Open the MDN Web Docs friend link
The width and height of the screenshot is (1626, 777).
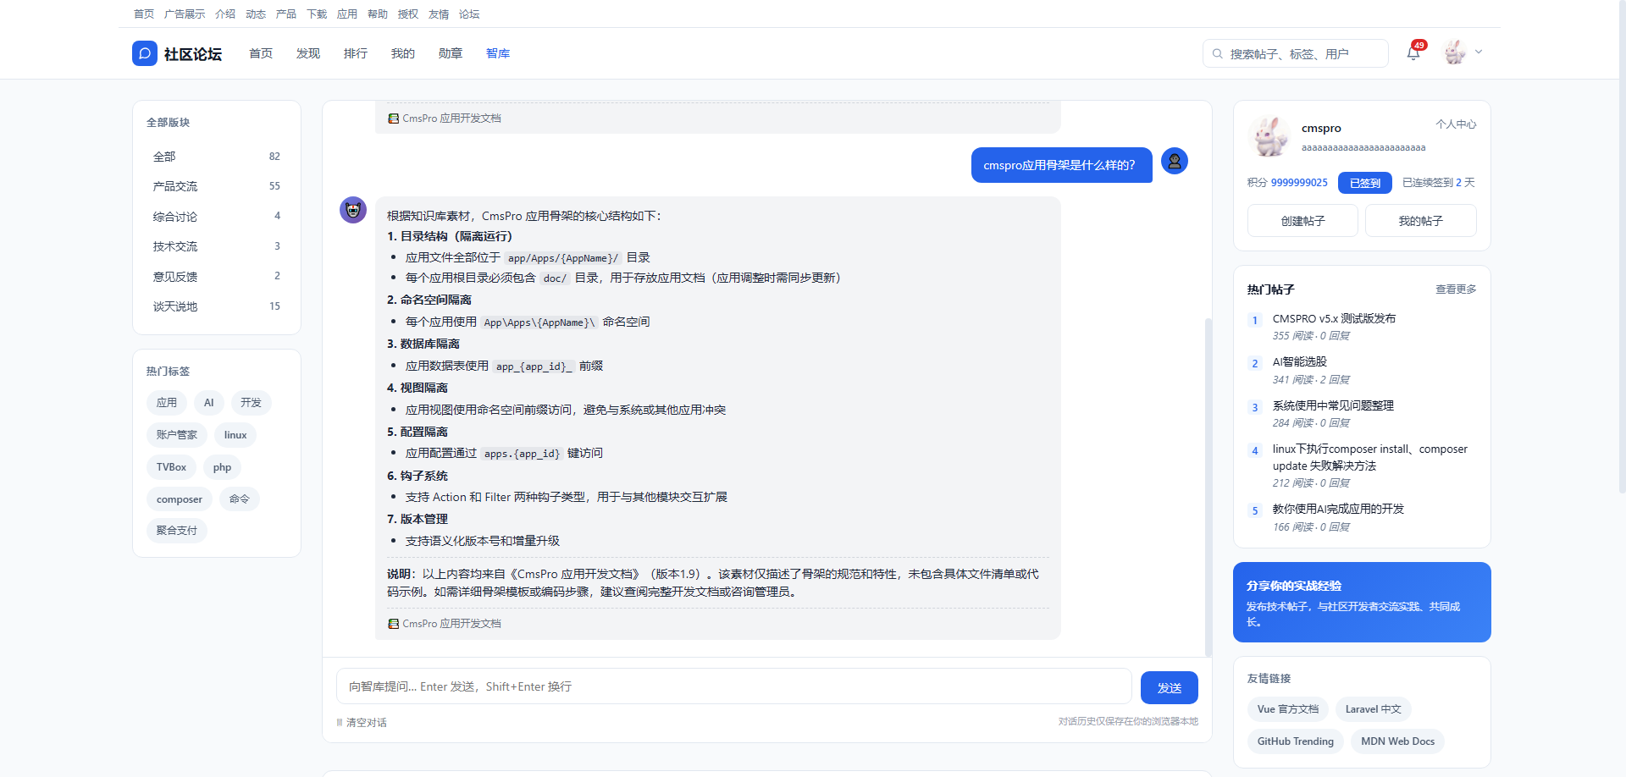1397,741
